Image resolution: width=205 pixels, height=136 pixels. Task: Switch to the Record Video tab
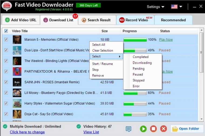click(x=135, y=20)
